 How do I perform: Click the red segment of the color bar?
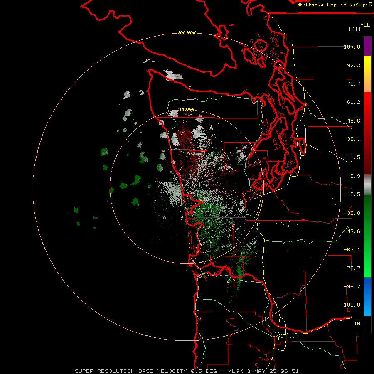367,133
